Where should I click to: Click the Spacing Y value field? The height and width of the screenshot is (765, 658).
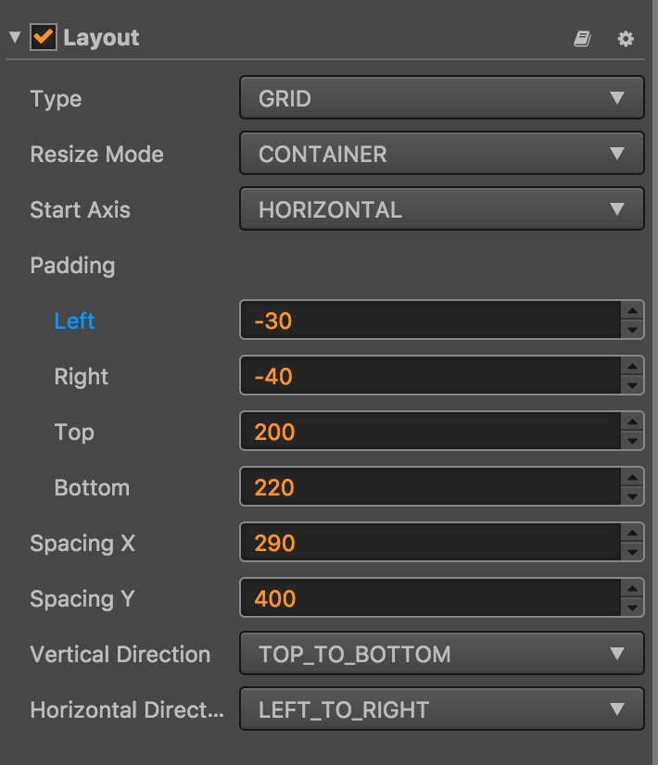[430, 598]
